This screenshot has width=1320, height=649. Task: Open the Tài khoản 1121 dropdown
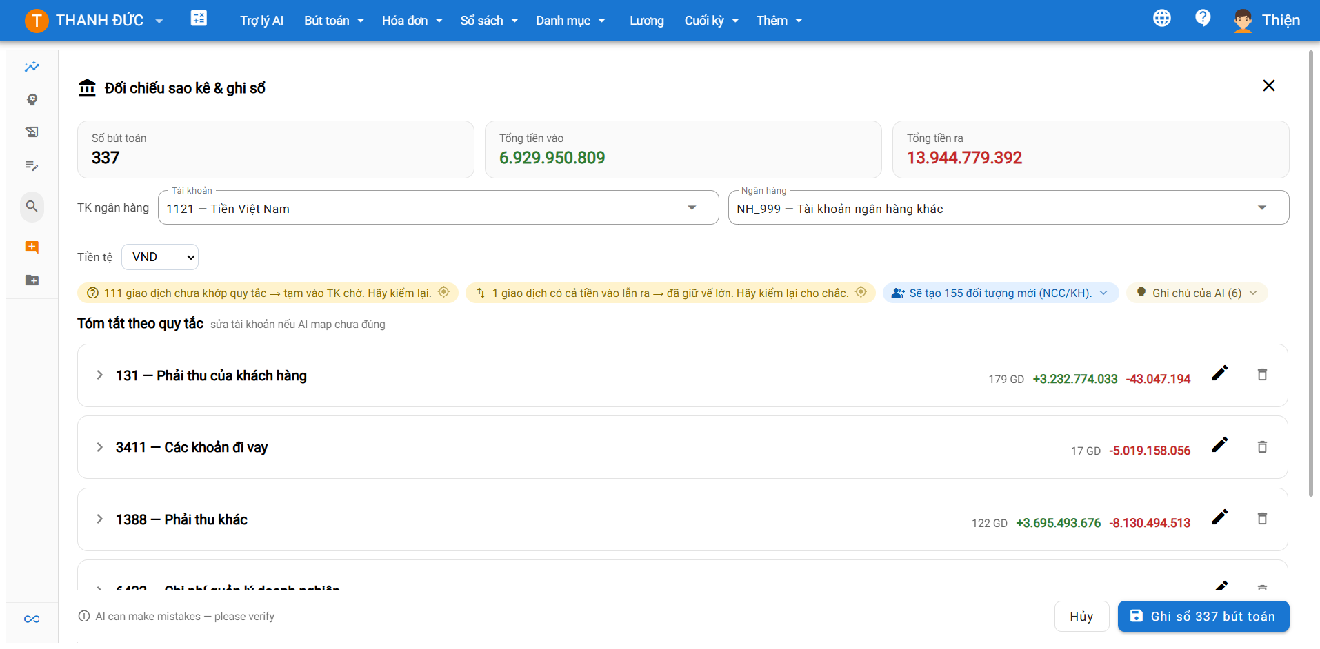(x=439, y=208)
